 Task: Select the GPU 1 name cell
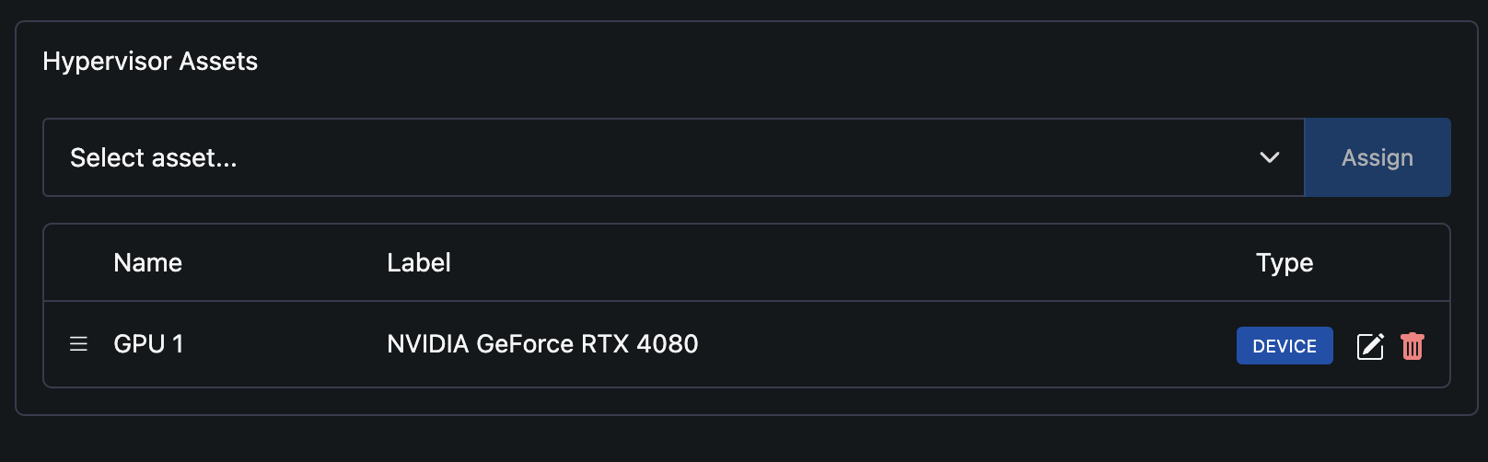(x=148, y=344)
